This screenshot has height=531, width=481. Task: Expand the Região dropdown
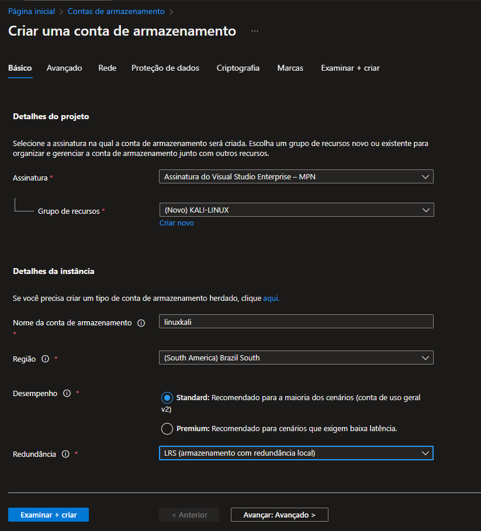pos(296,358)
